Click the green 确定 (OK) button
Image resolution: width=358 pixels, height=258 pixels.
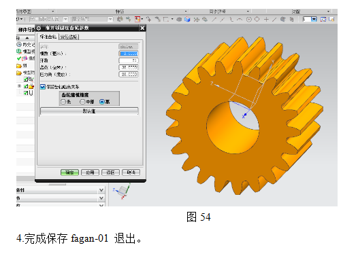pos(69,172)
